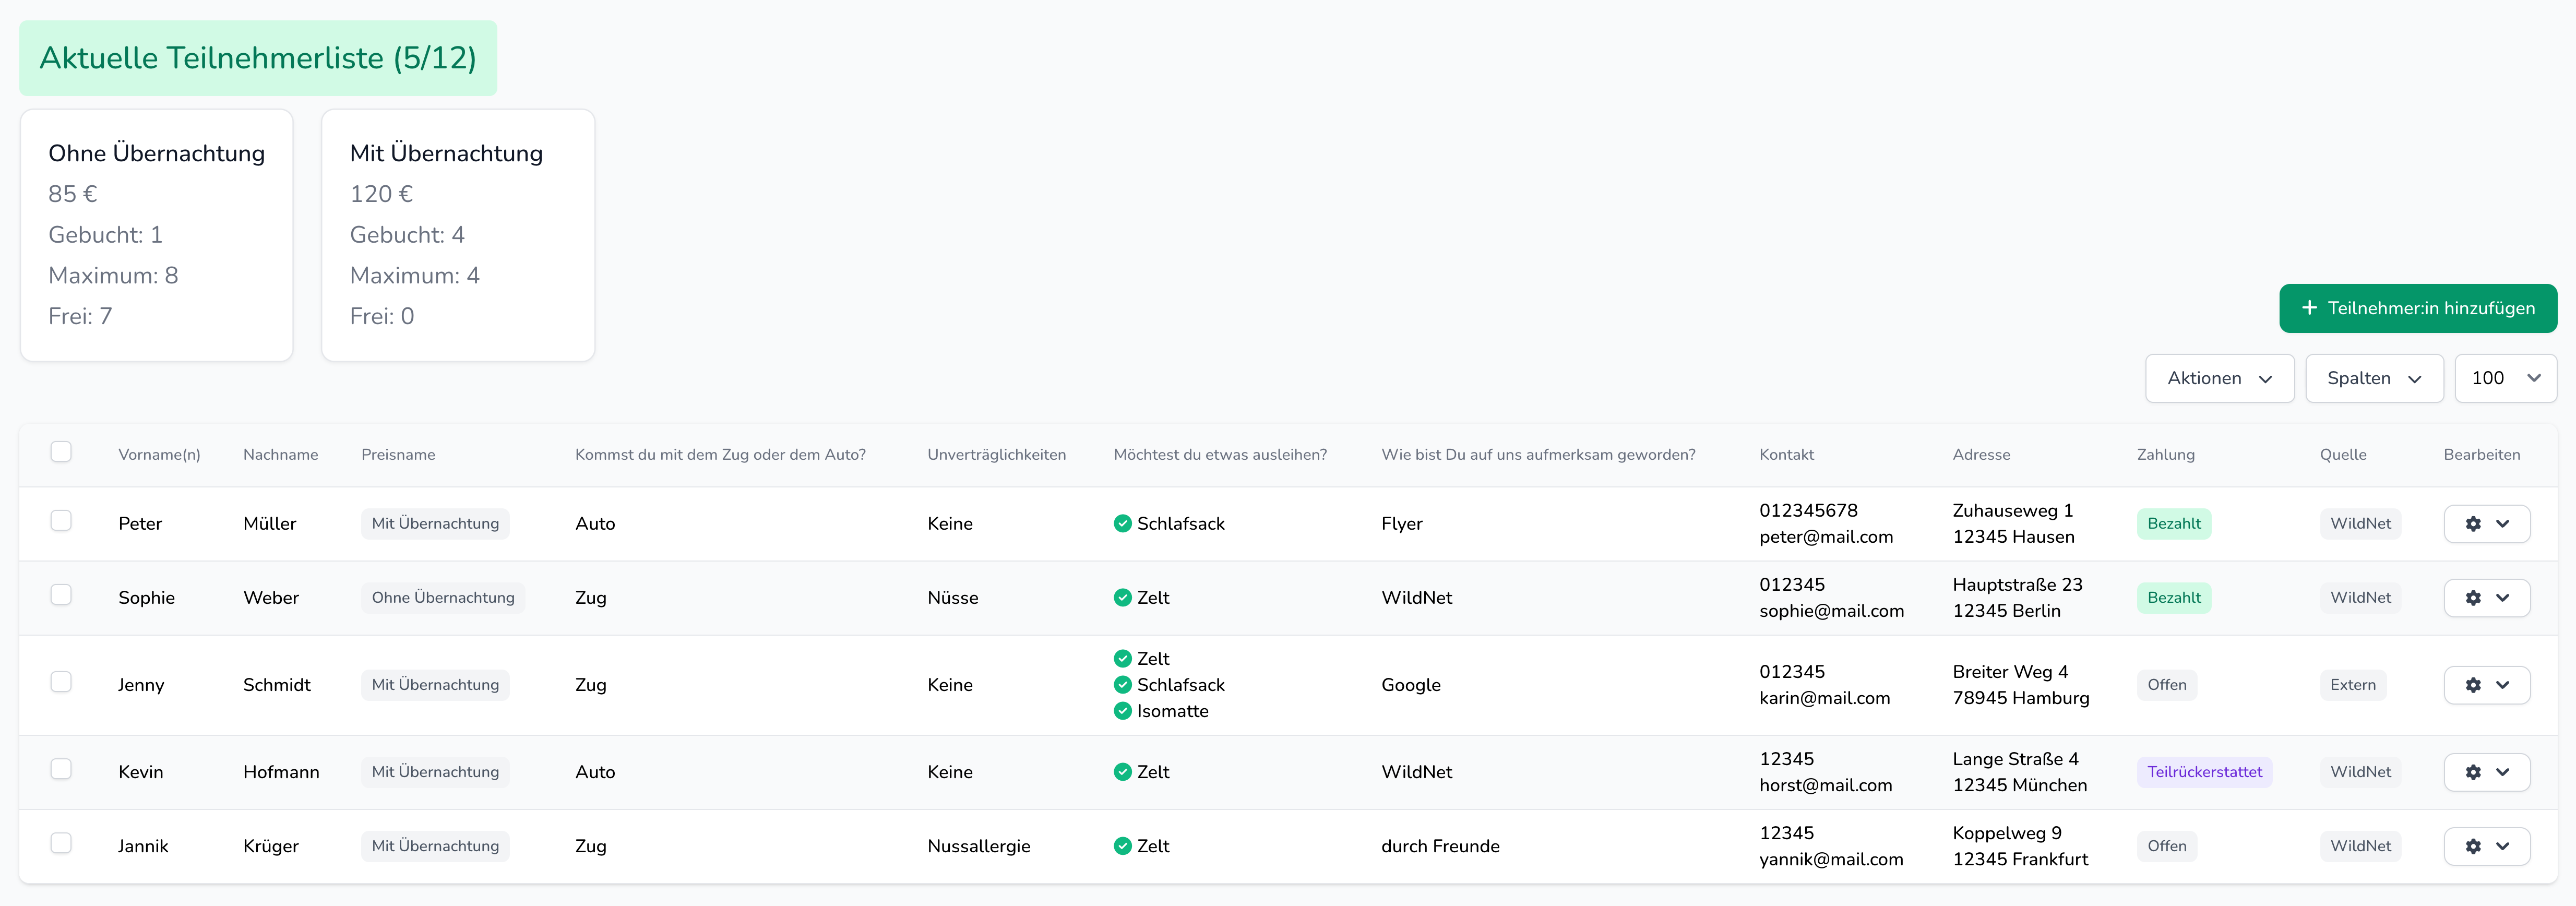Click the green check icon next to Sophie's Zelt
Viewport: 2576px width, 906px height.
point(1122,598)
